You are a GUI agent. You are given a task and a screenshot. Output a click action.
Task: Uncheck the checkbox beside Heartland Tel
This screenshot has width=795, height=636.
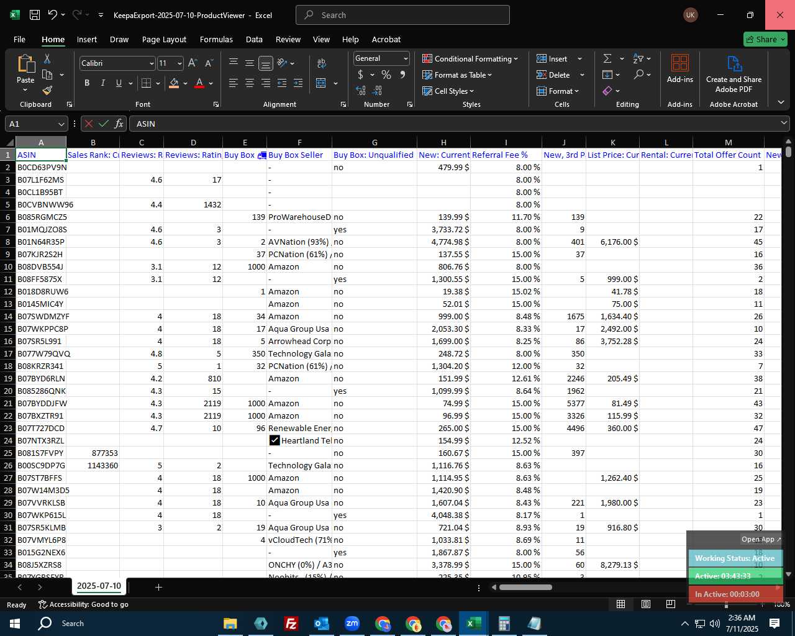coord(275,440)
